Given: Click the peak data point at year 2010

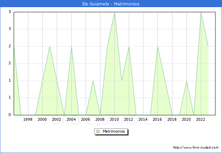Looking at the screenshot, I should [114, 12].
